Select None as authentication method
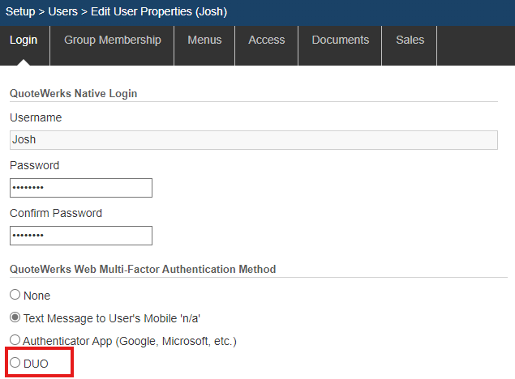 pos(15,296)
